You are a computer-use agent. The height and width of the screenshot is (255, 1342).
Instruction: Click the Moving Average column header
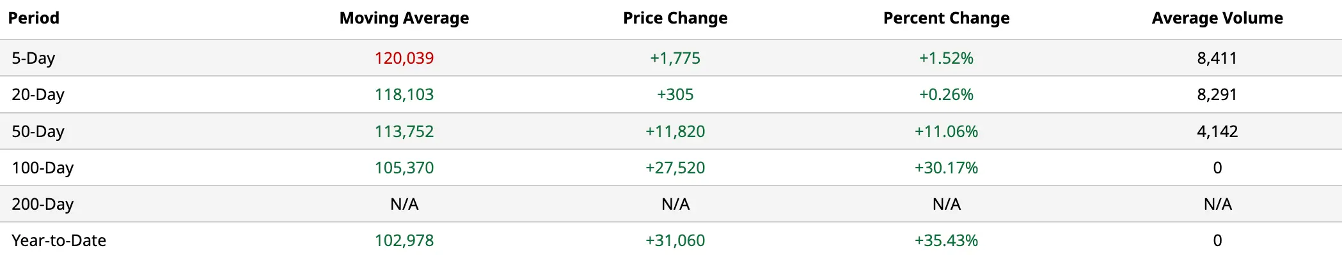(x=404, y=18)
